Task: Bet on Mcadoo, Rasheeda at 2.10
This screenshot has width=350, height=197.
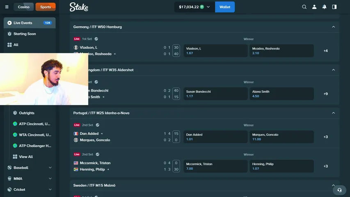Action: coord(281,51)
